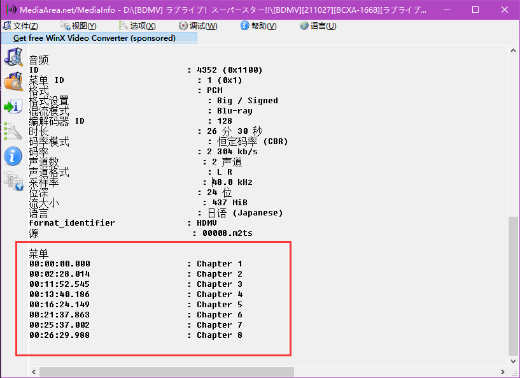This screenshot has width=520, height=378.
Task: Open preferences via the wrench sidebar icon
Action: point(13,131)
